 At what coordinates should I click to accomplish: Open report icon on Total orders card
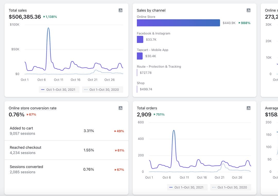248,108
